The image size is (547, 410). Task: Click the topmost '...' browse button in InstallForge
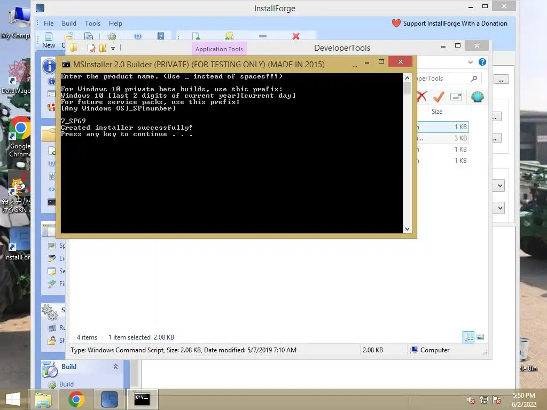click(501, 80)
